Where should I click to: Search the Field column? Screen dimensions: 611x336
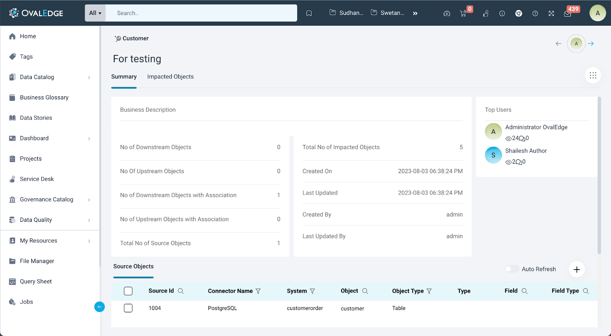(x=525, y=291)
